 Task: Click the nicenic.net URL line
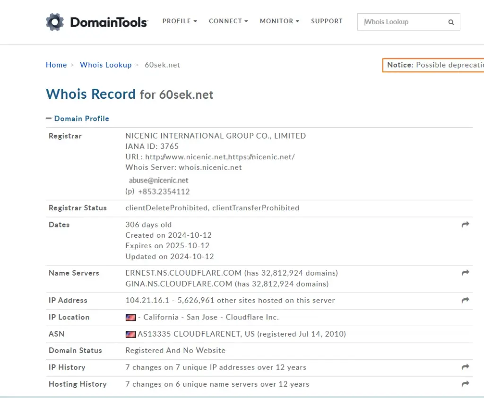(x=210, y=157)
